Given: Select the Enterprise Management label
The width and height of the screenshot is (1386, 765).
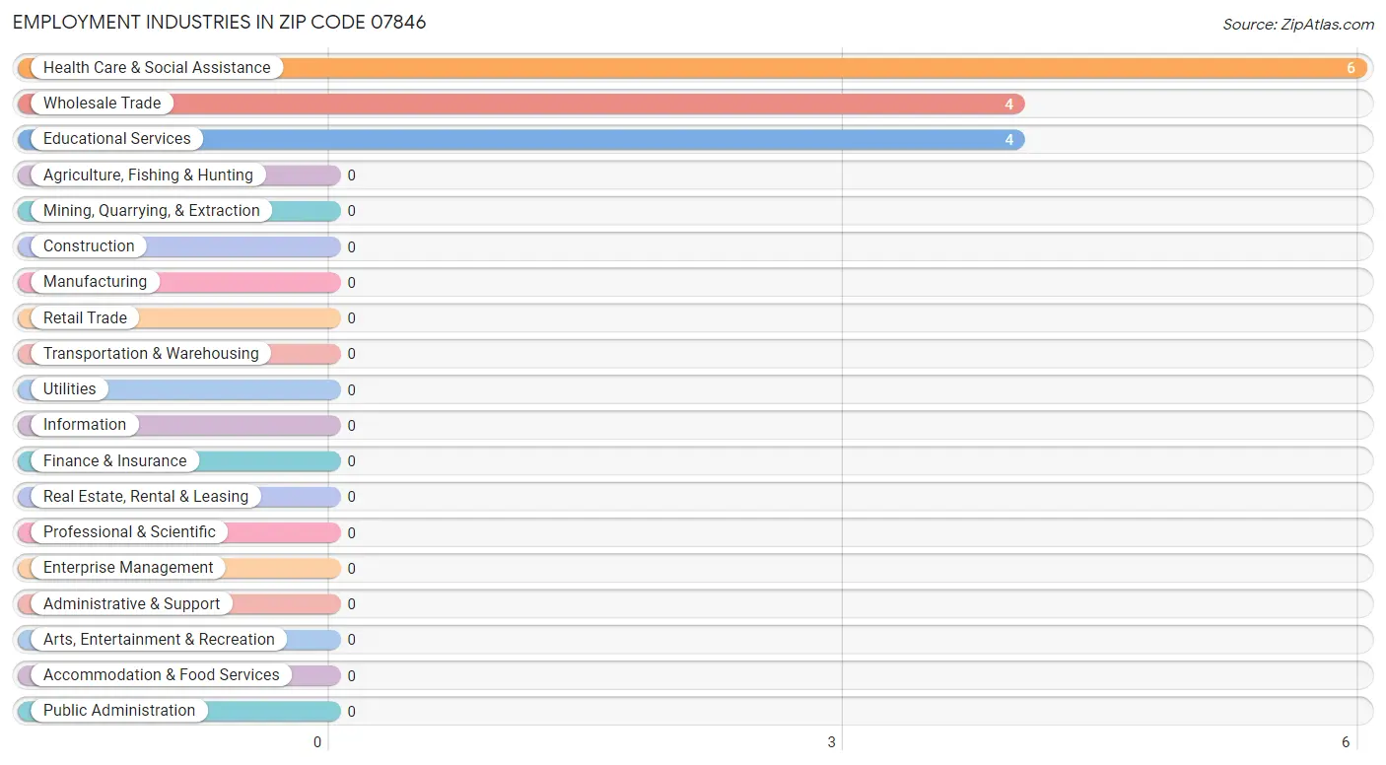Looking at the screenshot, I should pos(128,567).
